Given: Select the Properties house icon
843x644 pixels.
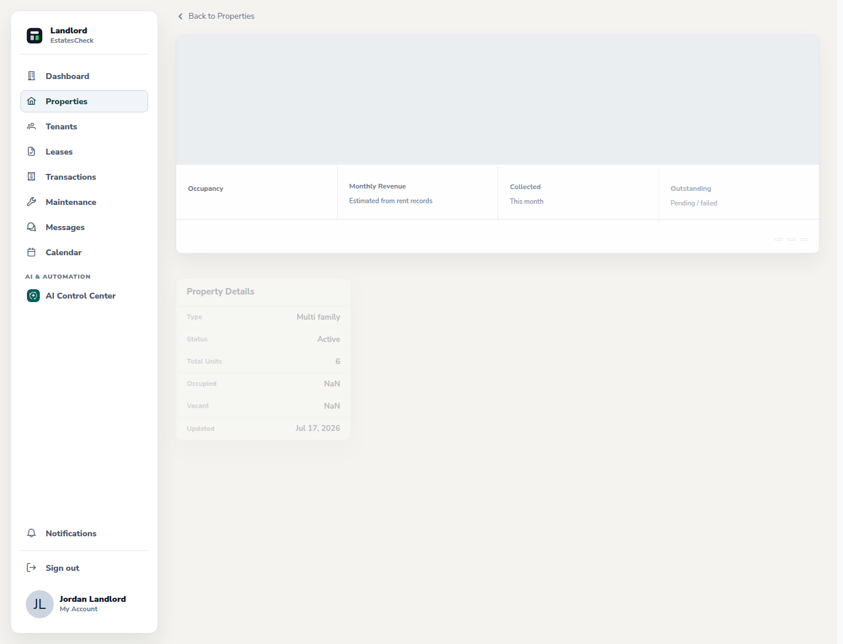Looking at the screenshot, I should click(32, 101).
